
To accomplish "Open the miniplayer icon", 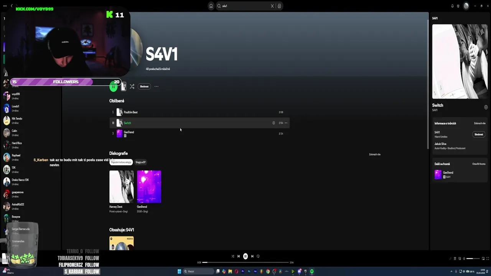I will 483,258.
